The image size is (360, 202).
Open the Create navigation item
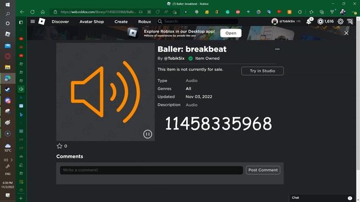121,21
